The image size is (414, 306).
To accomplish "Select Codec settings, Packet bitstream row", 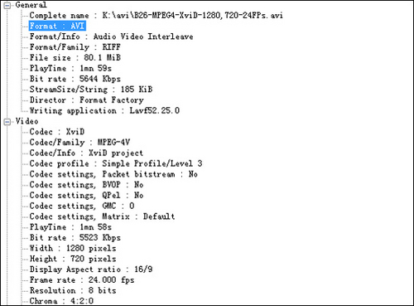I will 113,174.
